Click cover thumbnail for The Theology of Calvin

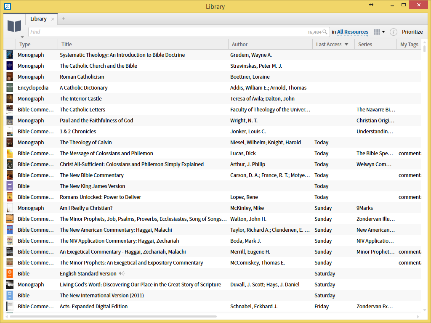click(x=10, y=142)
